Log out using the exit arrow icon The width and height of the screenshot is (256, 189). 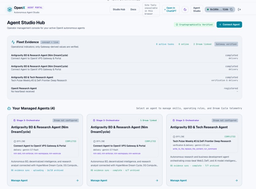coord(239,10)
